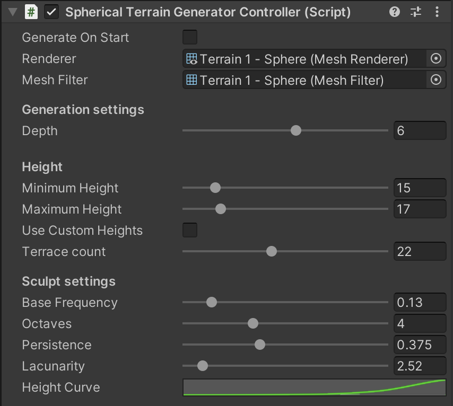Viewport: 453px width, 406px height.
Task: Click the Mesh Filter icon in the Mesh Filter field
Action: pyautogui.click(x=191, y=80)
